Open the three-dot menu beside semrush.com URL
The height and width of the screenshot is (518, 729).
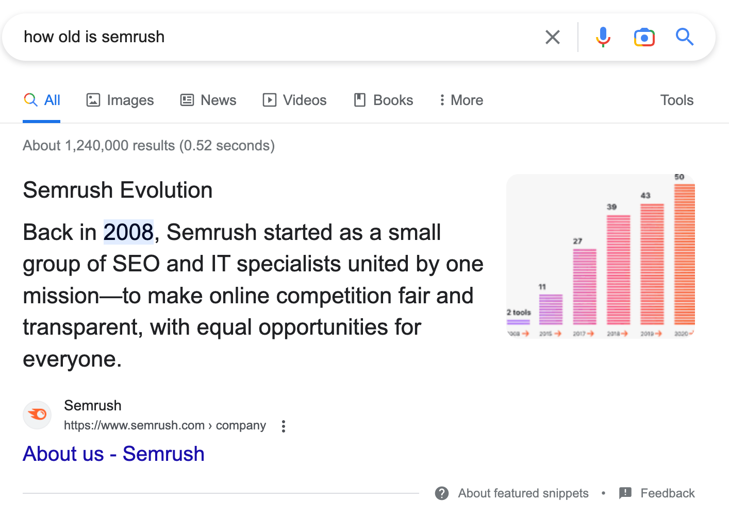[284, 426]
